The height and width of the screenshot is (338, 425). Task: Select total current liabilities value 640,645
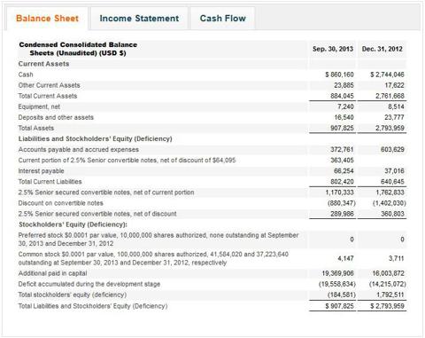(x=392, y=182)
